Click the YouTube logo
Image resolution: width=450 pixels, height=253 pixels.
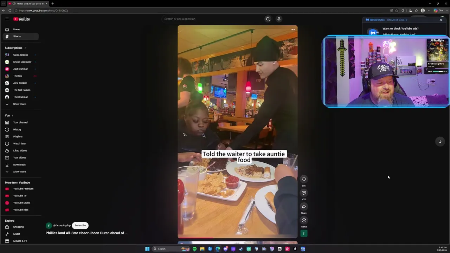[x=22, y=19]
